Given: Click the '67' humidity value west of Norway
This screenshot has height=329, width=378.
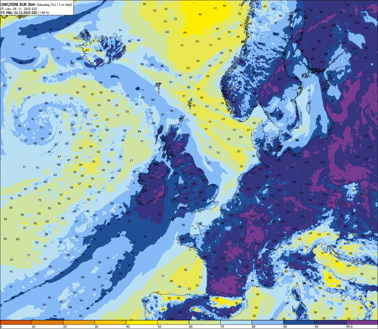Looking at the screenshot, I should click(x=207, y=106).
